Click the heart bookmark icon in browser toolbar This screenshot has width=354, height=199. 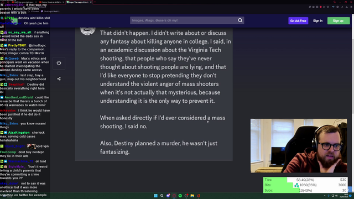(x=328, y=7)
